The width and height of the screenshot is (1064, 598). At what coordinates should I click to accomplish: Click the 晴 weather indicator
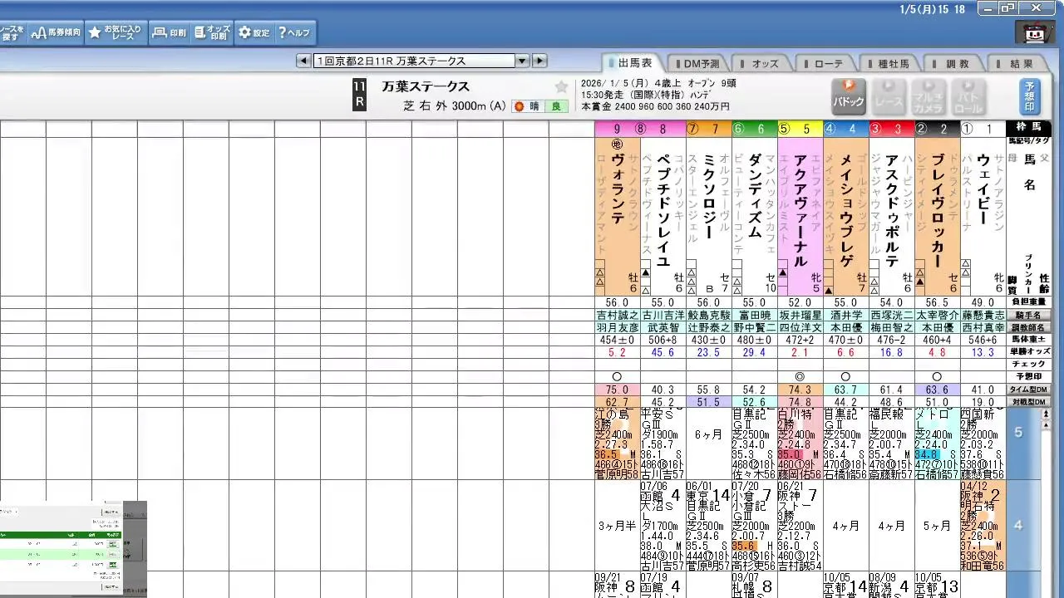click(x=529, y=106)
